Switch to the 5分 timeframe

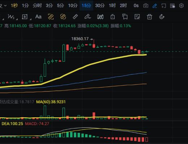coord(60,5)
